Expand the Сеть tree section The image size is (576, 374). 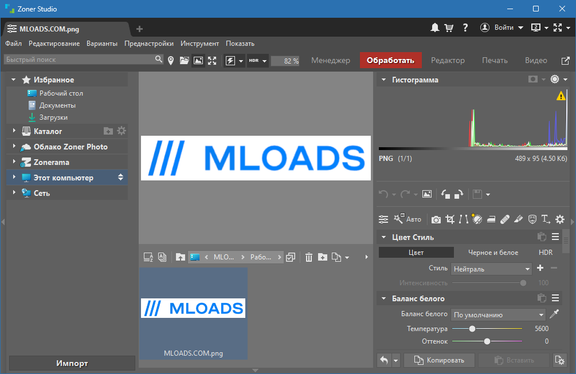pyautogui.click(x=14, y=192)
